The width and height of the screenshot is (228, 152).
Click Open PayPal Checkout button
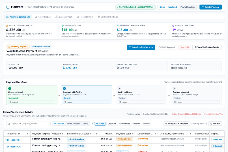point(141,47)
